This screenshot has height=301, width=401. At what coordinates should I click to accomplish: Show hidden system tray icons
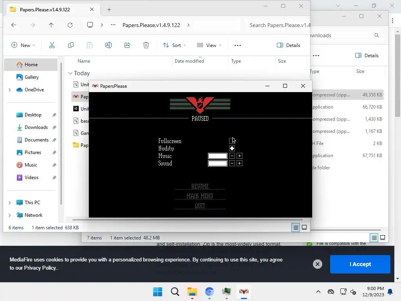(x=318, y=292)
